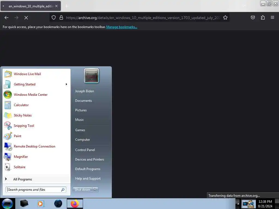Click the Firefox back arrow
Screen dimensions: 279x209
coord(7,18)
